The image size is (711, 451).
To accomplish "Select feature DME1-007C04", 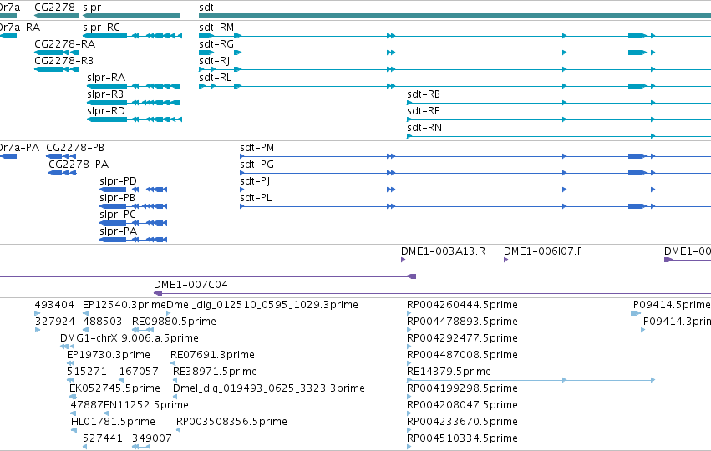I will pos(190,285).
